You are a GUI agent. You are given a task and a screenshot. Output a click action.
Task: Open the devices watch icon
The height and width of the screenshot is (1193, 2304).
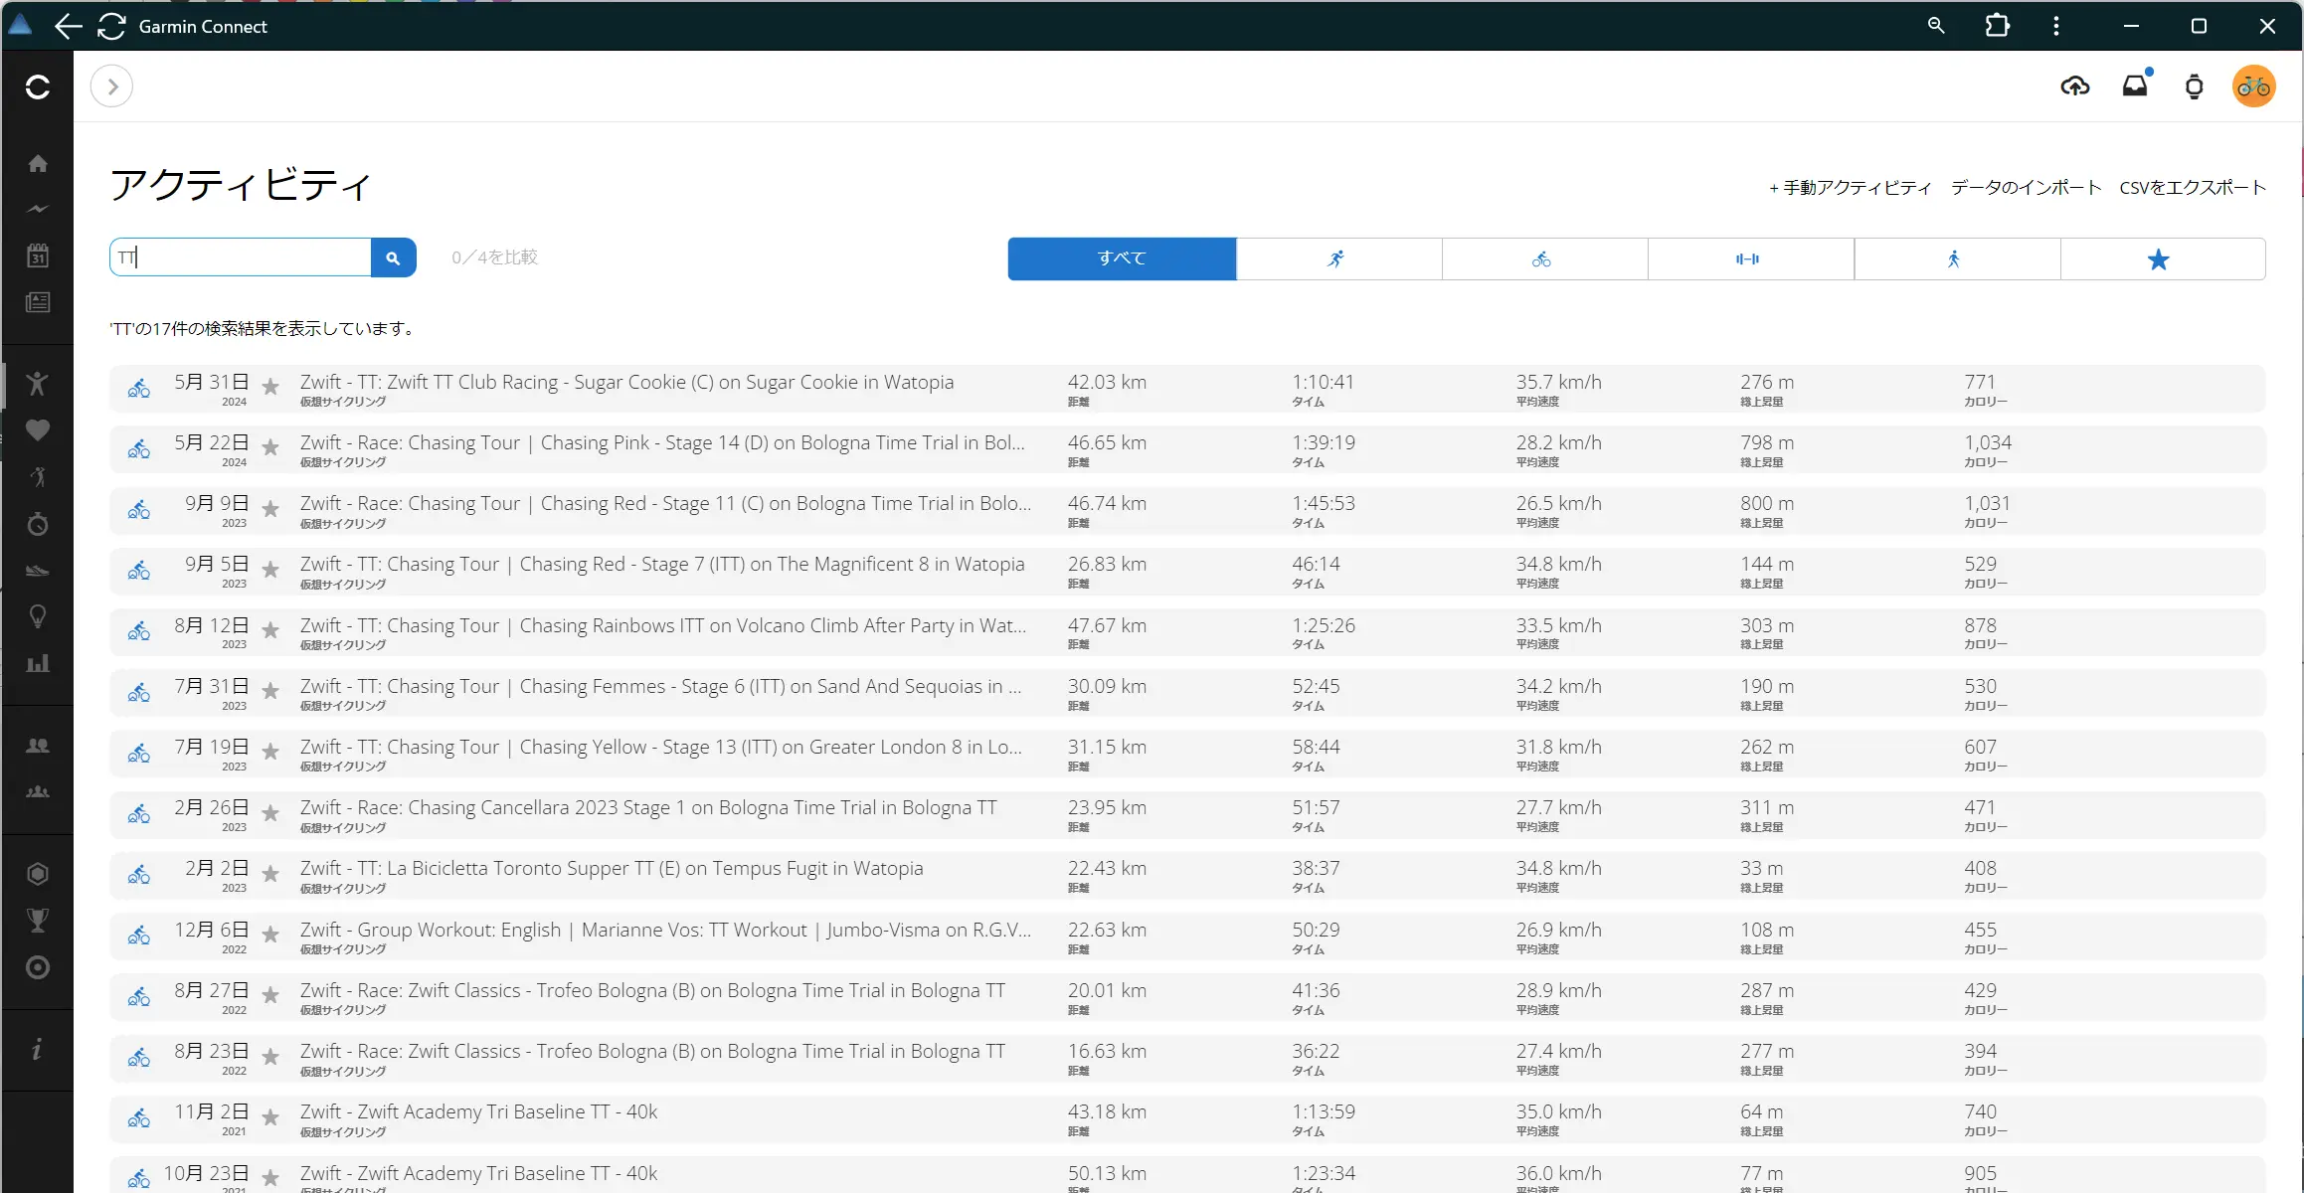click(2195, 86)
